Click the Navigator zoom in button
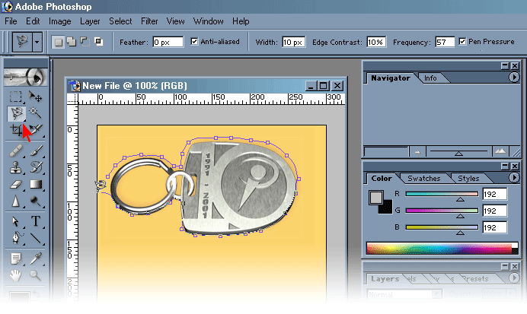This screenshot has height=314, width=527. 500,151
